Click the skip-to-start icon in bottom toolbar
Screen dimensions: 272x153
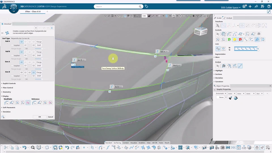click(228, 148)
